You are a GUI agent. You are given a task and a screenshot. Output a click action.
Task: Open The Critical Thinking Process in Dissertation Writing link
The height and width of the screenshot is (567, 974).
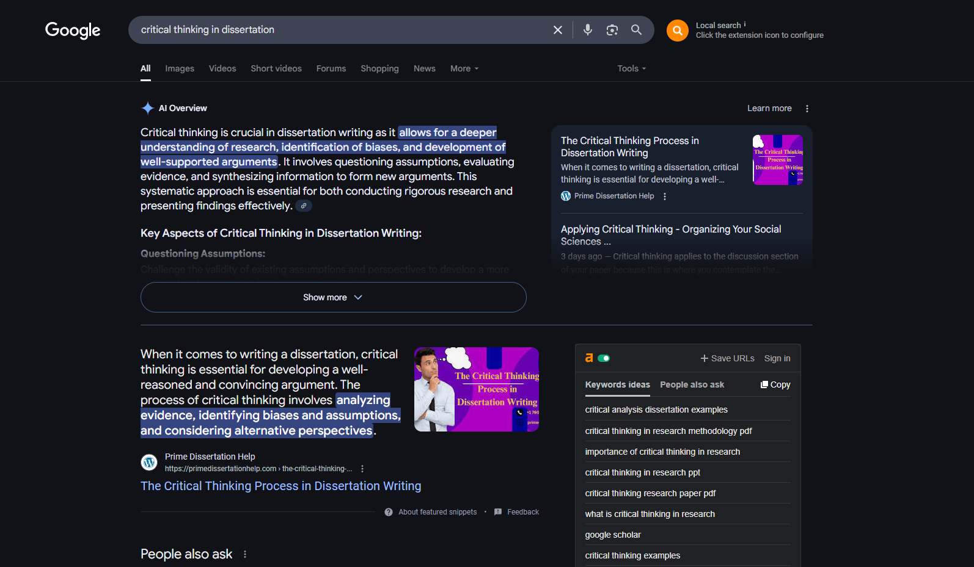coord(281,486)
